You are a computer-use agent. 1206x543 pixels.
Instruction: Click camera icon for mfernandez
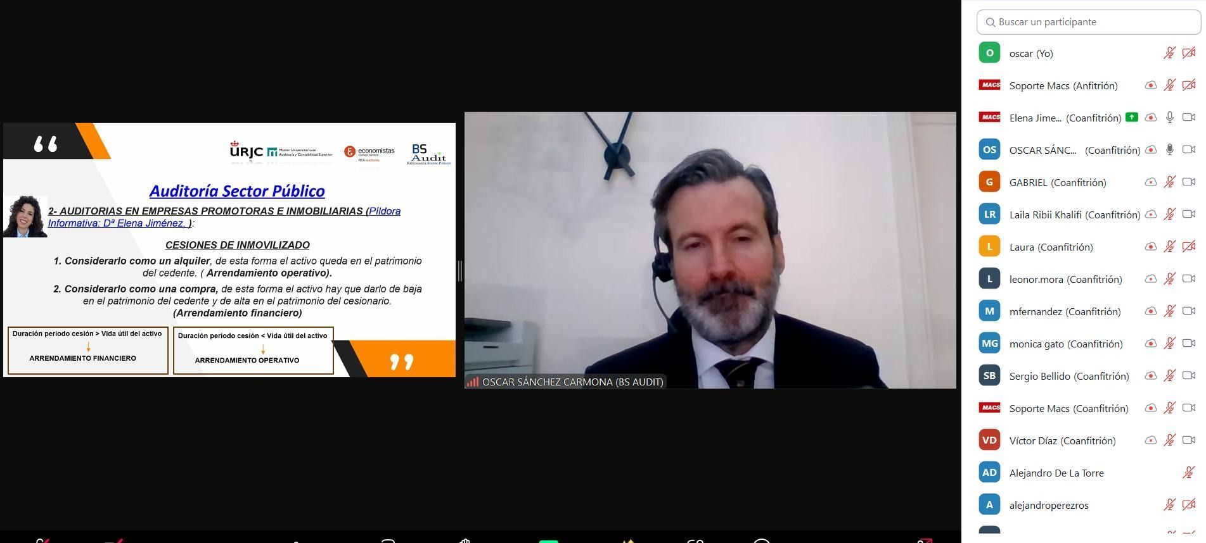click(1189, 311)
